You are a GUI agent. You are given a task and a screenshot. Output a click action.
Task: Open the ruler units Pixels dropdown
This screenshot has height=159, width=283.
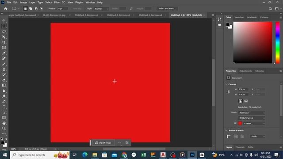point(257,136)
